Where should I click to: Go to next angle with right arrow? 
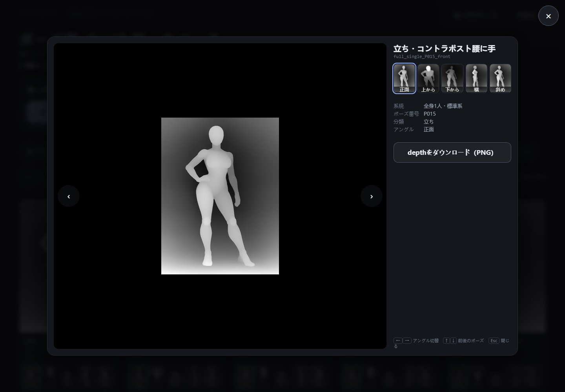point(372,196)
